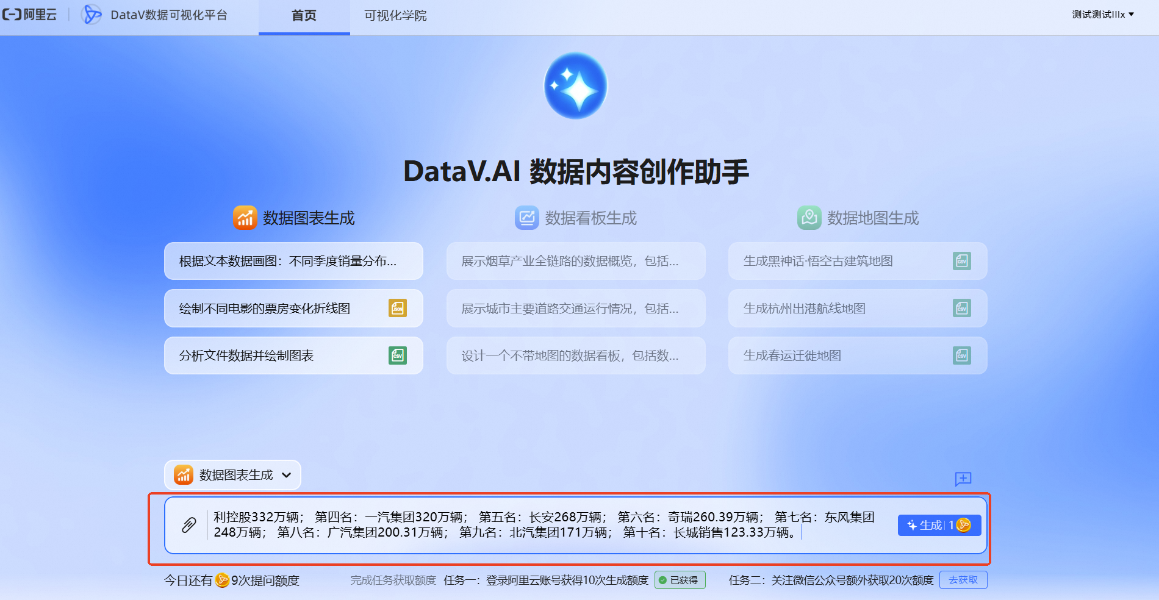Click the 生成 generate button
1159x600 pixels.
click(939, 525)
